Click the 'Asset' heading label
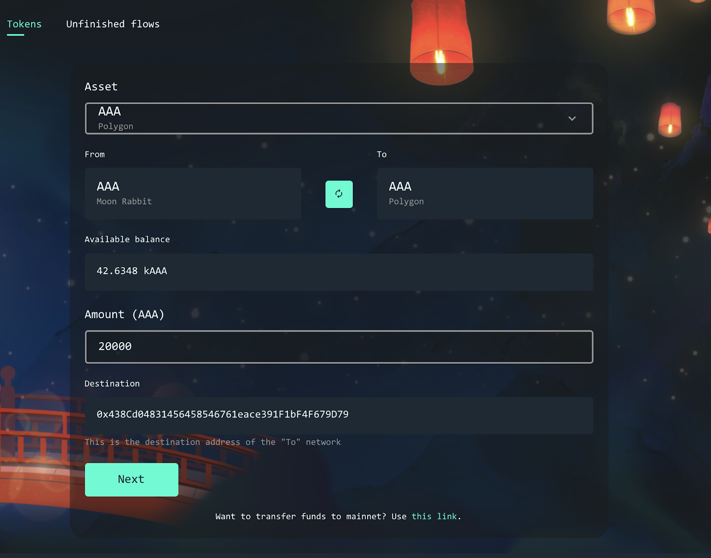The width and height of the screenshot is (711, 558). click(x=101, y=87)
